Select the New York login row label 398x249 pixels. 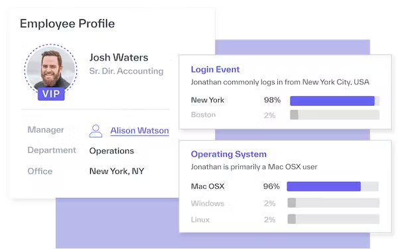click(208, 100)
